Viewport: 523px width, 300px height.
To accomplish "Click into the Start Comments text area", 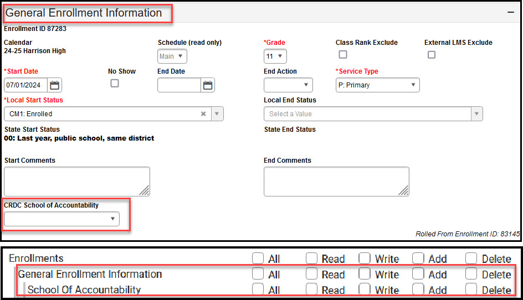I will pyautogui.click(x=77, y=182).
